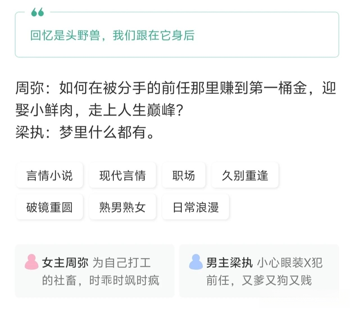Click the green-bordered quote box
Image resolution: width=354 pixels, height=311 pixels.
(x=177, y=35)
